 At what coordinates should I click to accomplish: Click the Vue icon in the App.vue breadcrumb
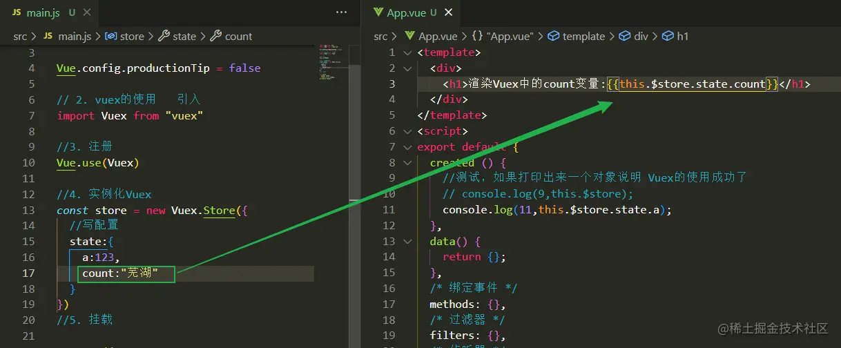click(409, 36)
